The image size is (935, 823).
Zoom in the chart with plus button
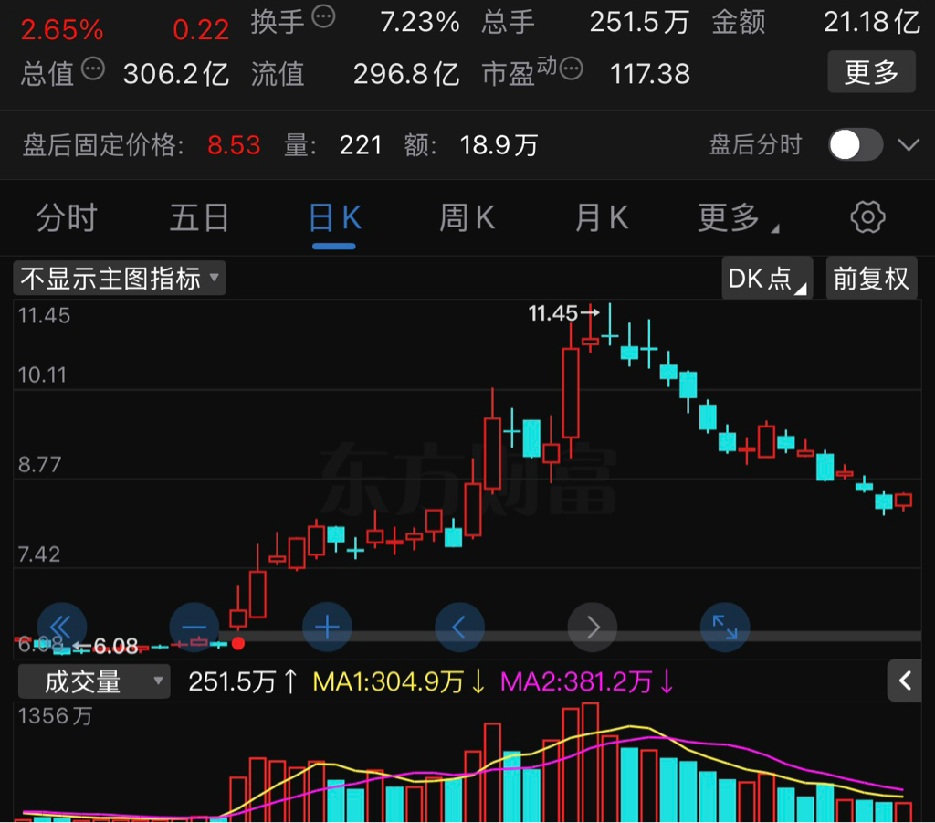tap(327, 628)
